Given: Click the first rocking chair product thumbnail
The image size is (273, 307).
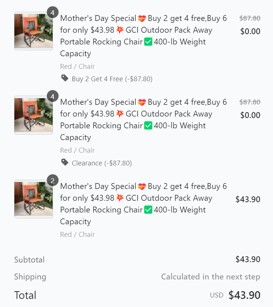Looking at the screenshot, I should [34, 31].
